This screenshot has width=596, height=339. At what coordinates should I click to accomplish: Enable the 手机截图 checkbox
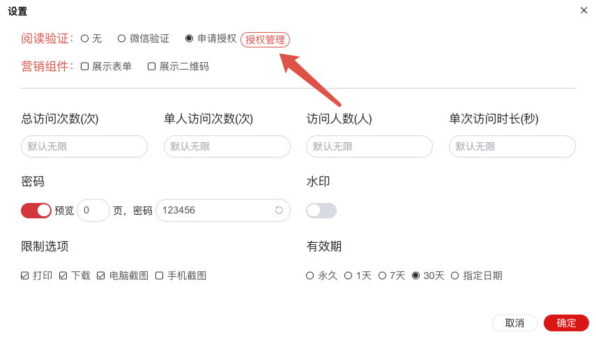pos(160,276)
